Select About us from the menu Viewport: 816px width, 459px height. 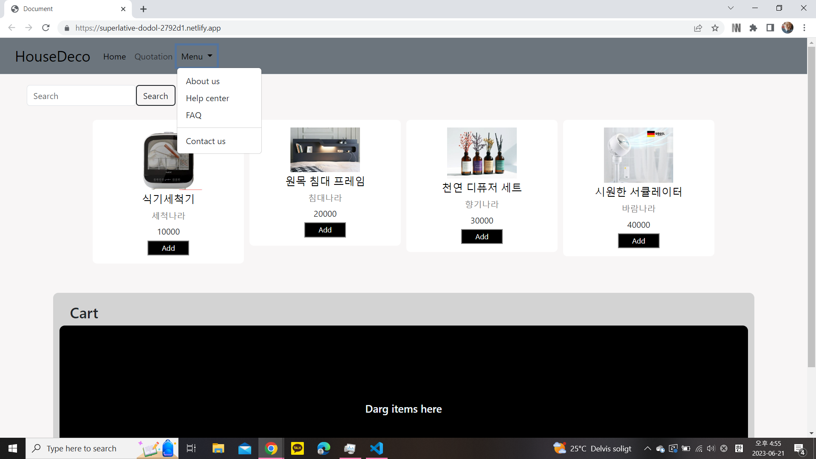pyautogui.click(x=203, y=81)
